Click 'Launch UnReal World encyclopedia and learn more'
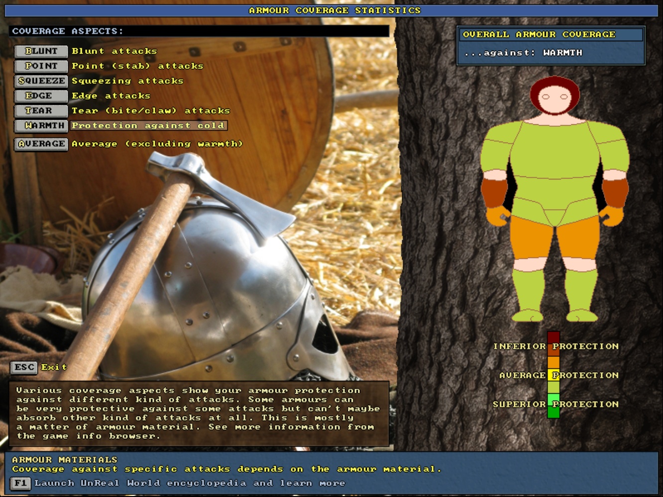The width and height of the screenshot is (663, 497). [190, 483]
